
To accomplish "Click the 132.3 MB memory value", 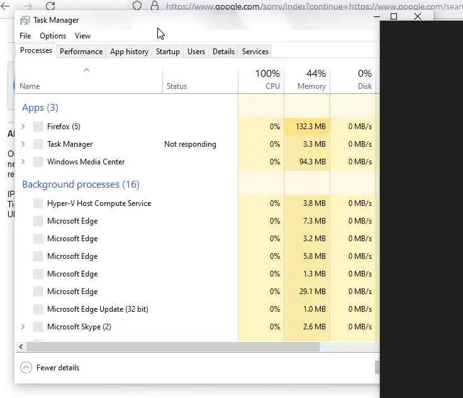I will [311, 127].
